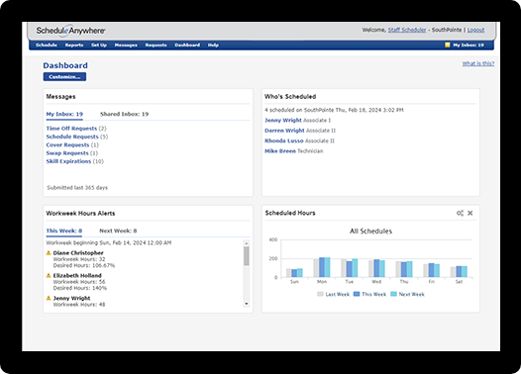Open the Reports menu
Image resolution: width=521 pixels, height=374 pixels.
[x=74, y=46]
